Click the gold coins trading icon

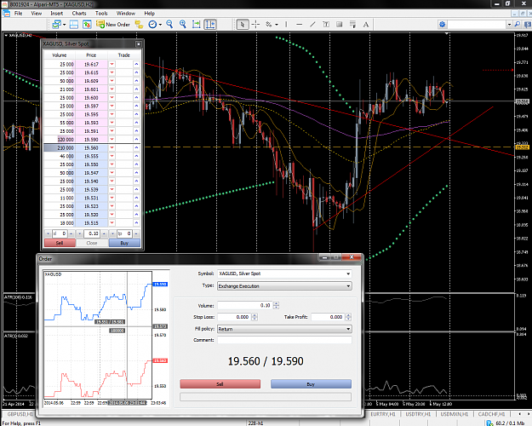139,25
